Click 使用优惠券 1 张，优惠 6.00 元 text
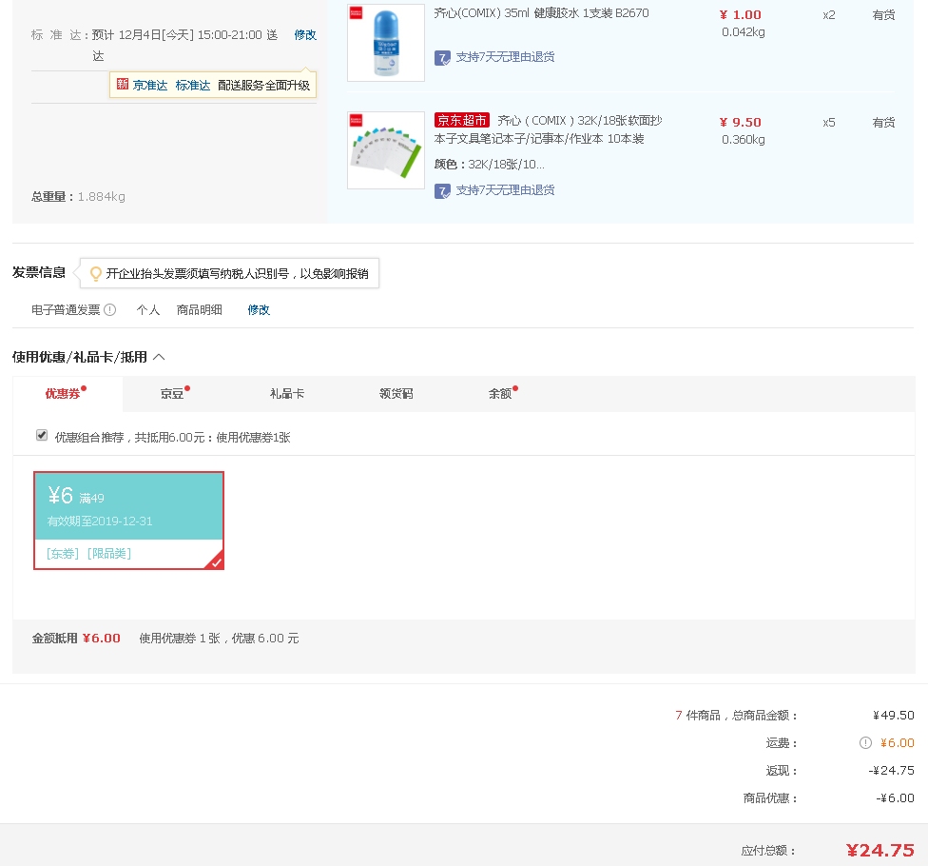The width and height of the screenshot is (928, 866). [219, 638]
